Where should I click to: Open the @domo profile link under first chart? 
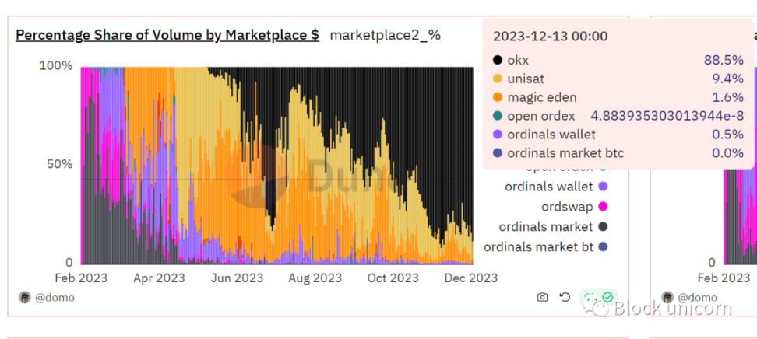(55, 298)
